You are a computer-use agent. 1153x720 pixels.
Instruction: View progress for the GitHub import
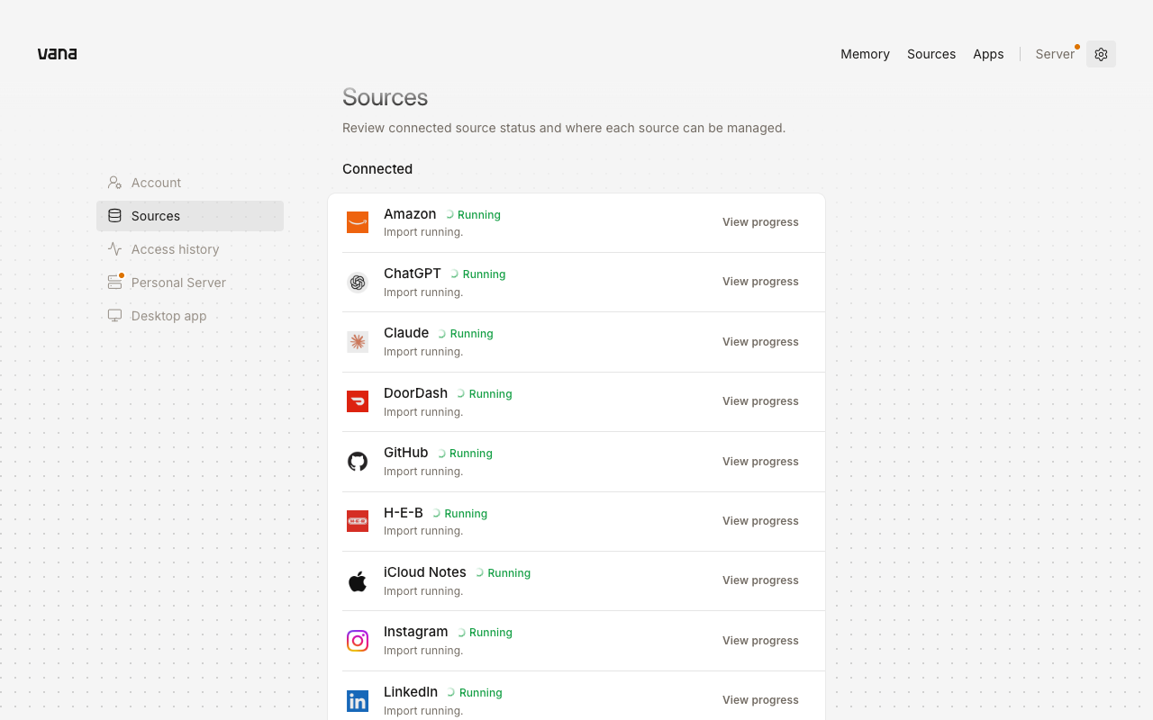coord(760,462)
